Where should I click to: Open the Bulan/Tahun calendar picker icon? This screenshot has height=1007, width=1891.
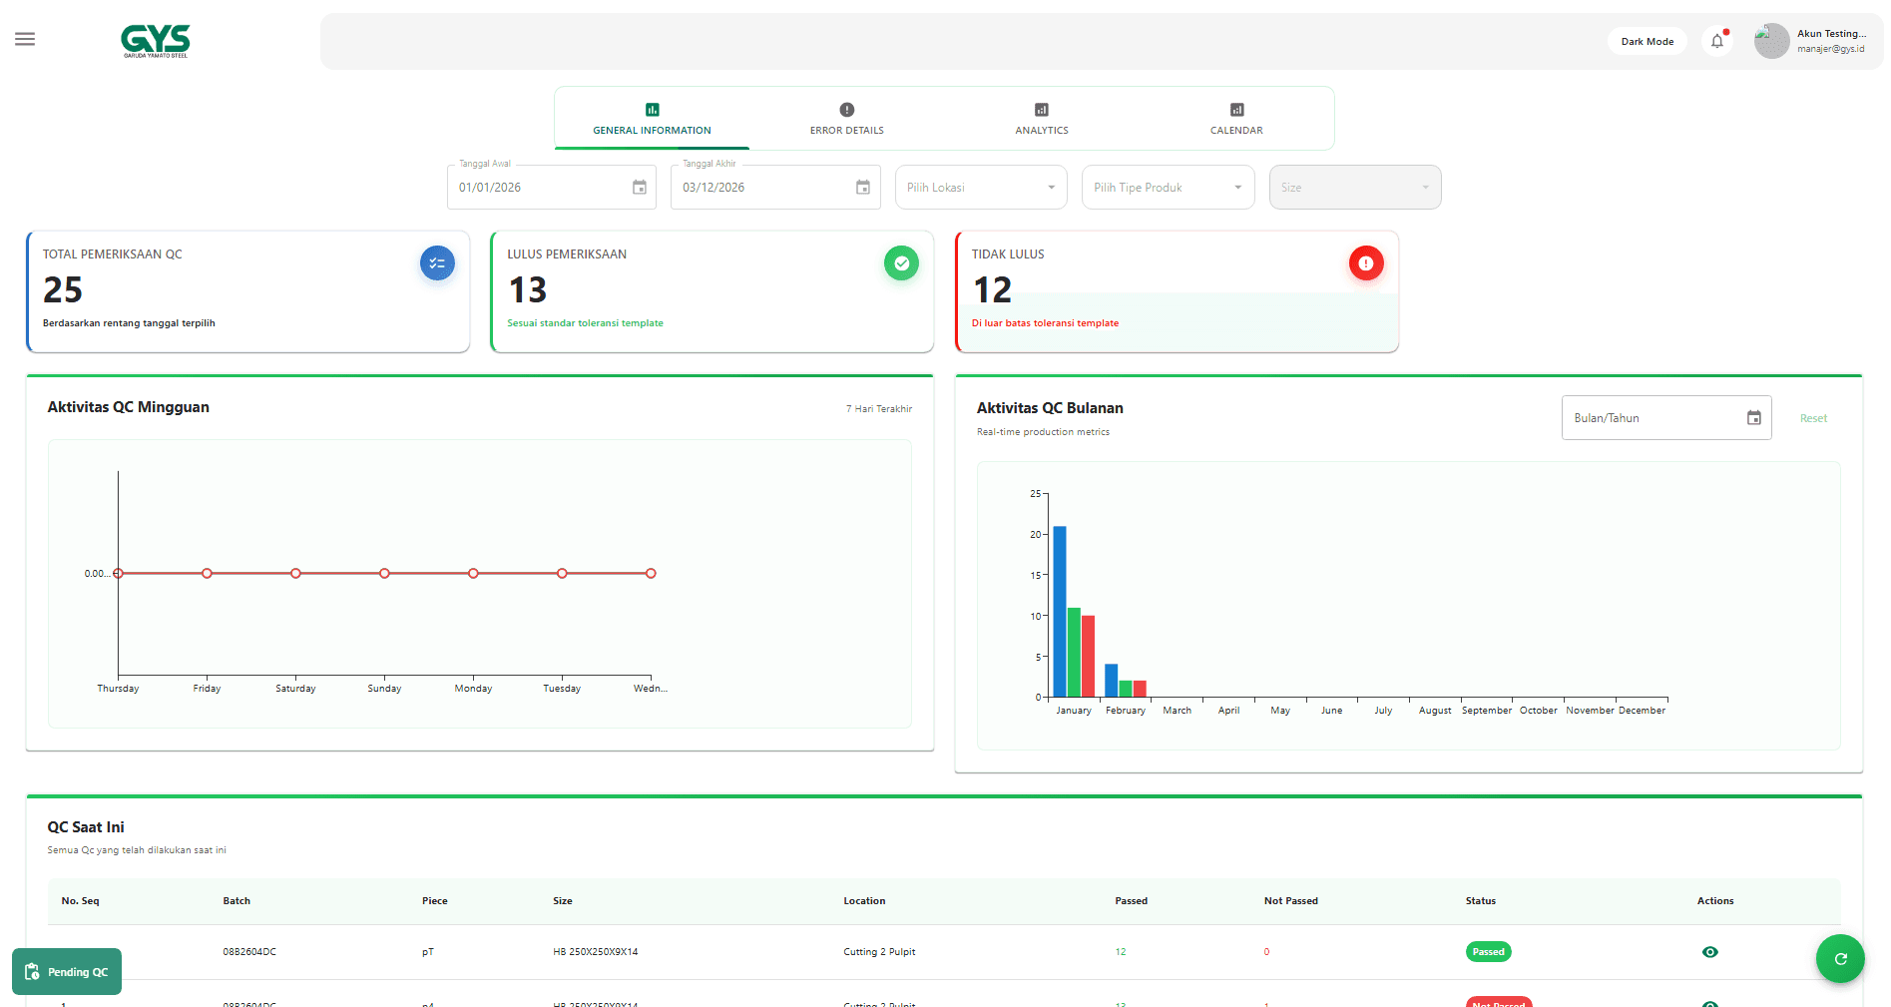tap(1753, 418)
